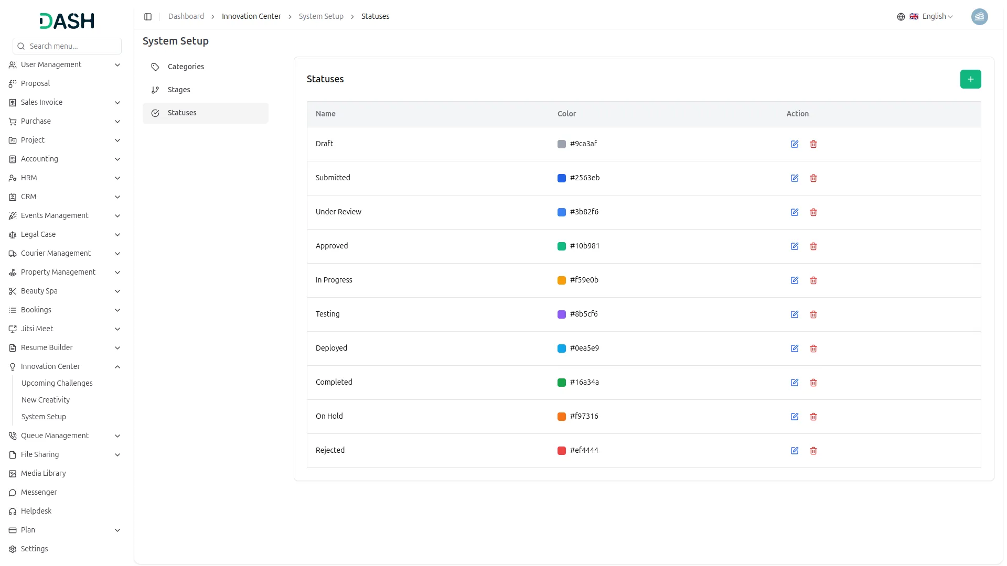Click the edit icon for Deployed status
The width and height of the screenshot is (1007, 566).
795,349
